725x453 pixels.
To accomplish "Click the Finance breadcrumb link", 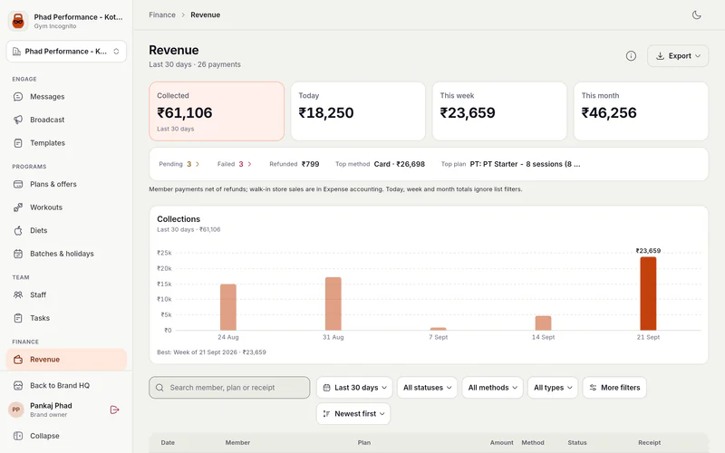I will click(162, 14).
